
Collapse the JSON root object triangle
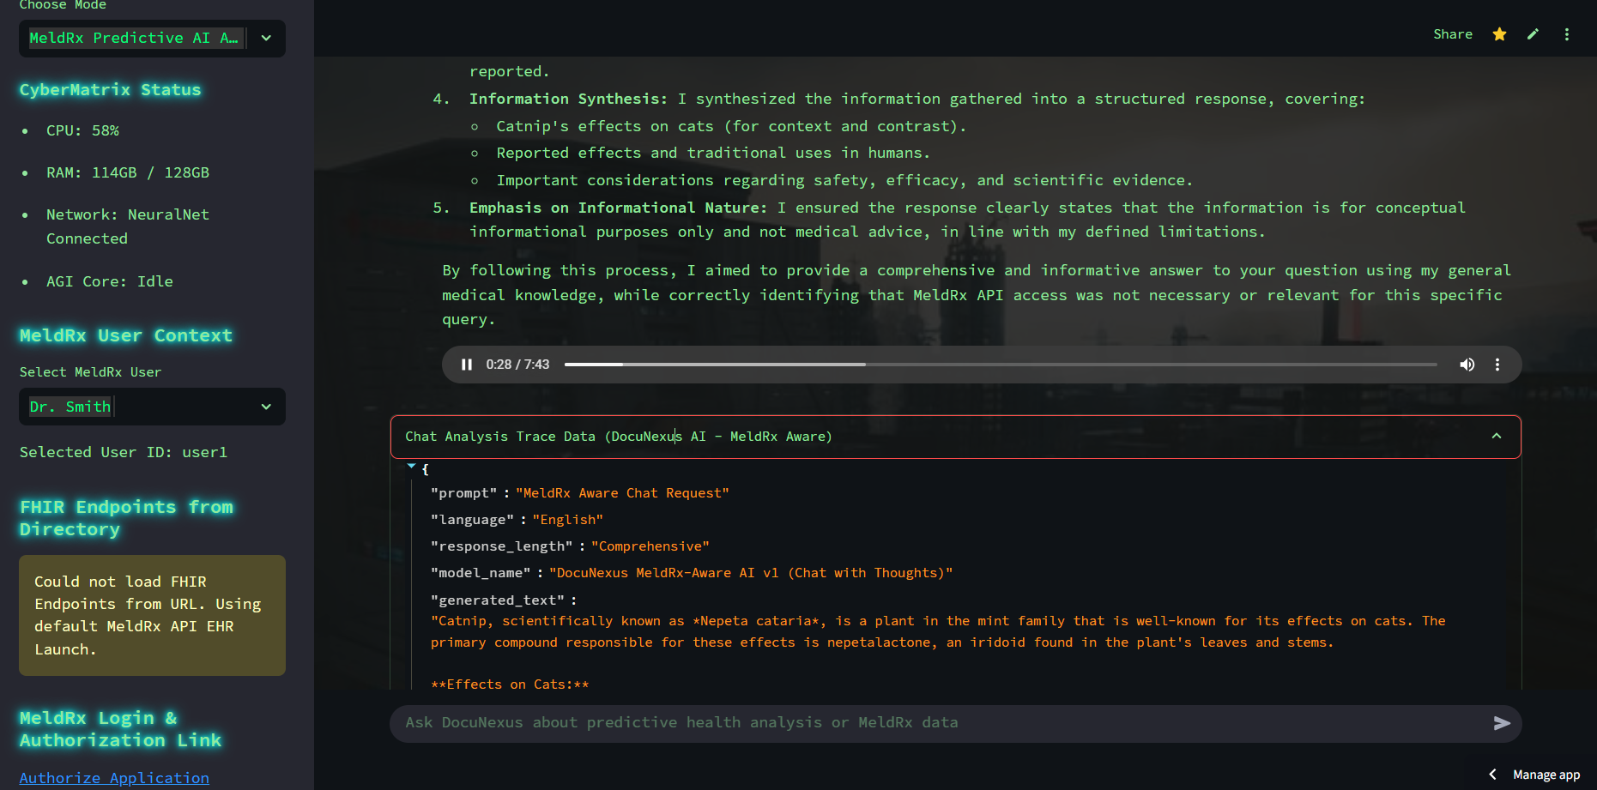(412, 467)
